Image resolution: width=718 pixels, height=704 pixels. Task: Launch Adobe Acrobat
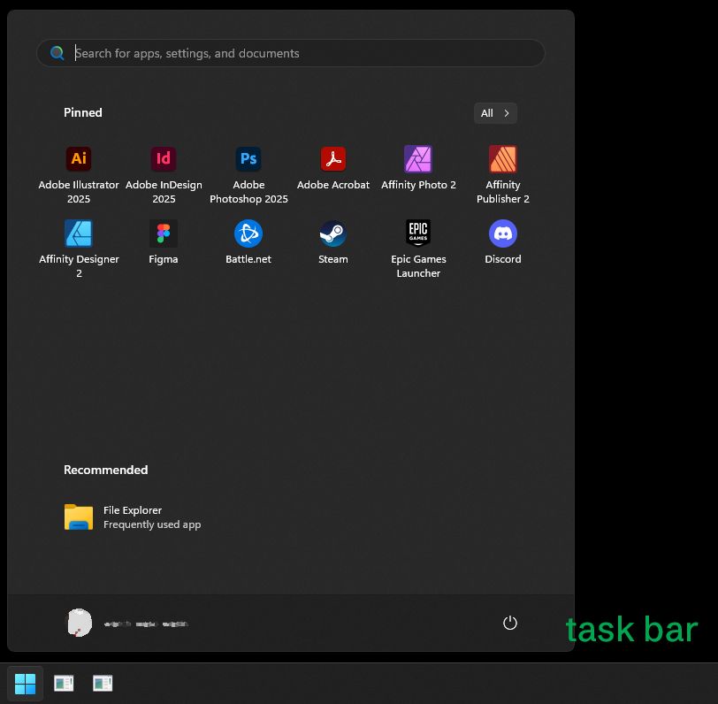[332, 169]
